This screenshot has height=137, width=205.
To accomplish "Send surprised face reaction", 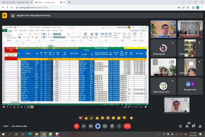I will coord(108,118).
